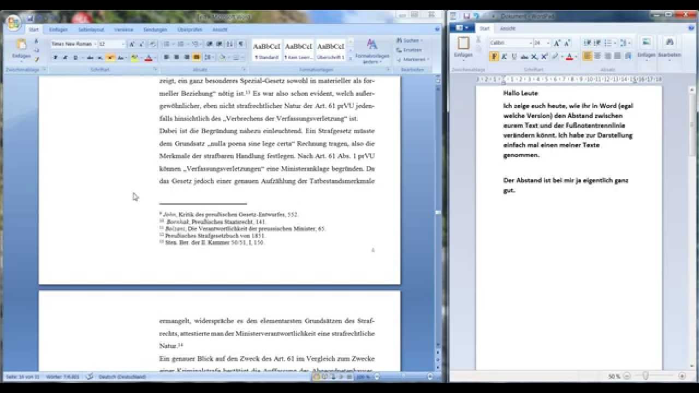The image size is (699, 393).
Task: Click the Sort icon in Word ribbon
Action: [229, 44]
